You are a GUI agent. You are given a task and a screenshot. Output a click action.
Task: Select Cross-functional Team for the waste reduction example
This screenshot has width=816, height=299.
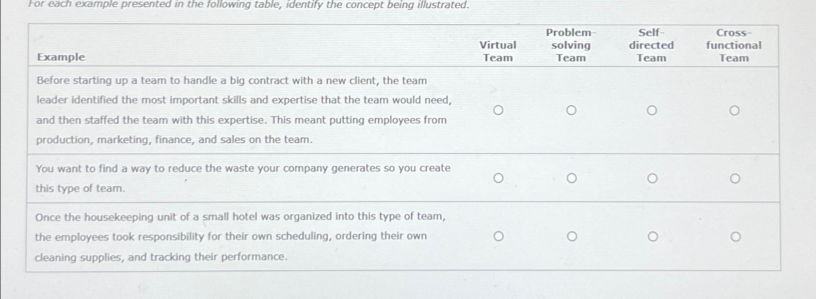pos(735,179)
